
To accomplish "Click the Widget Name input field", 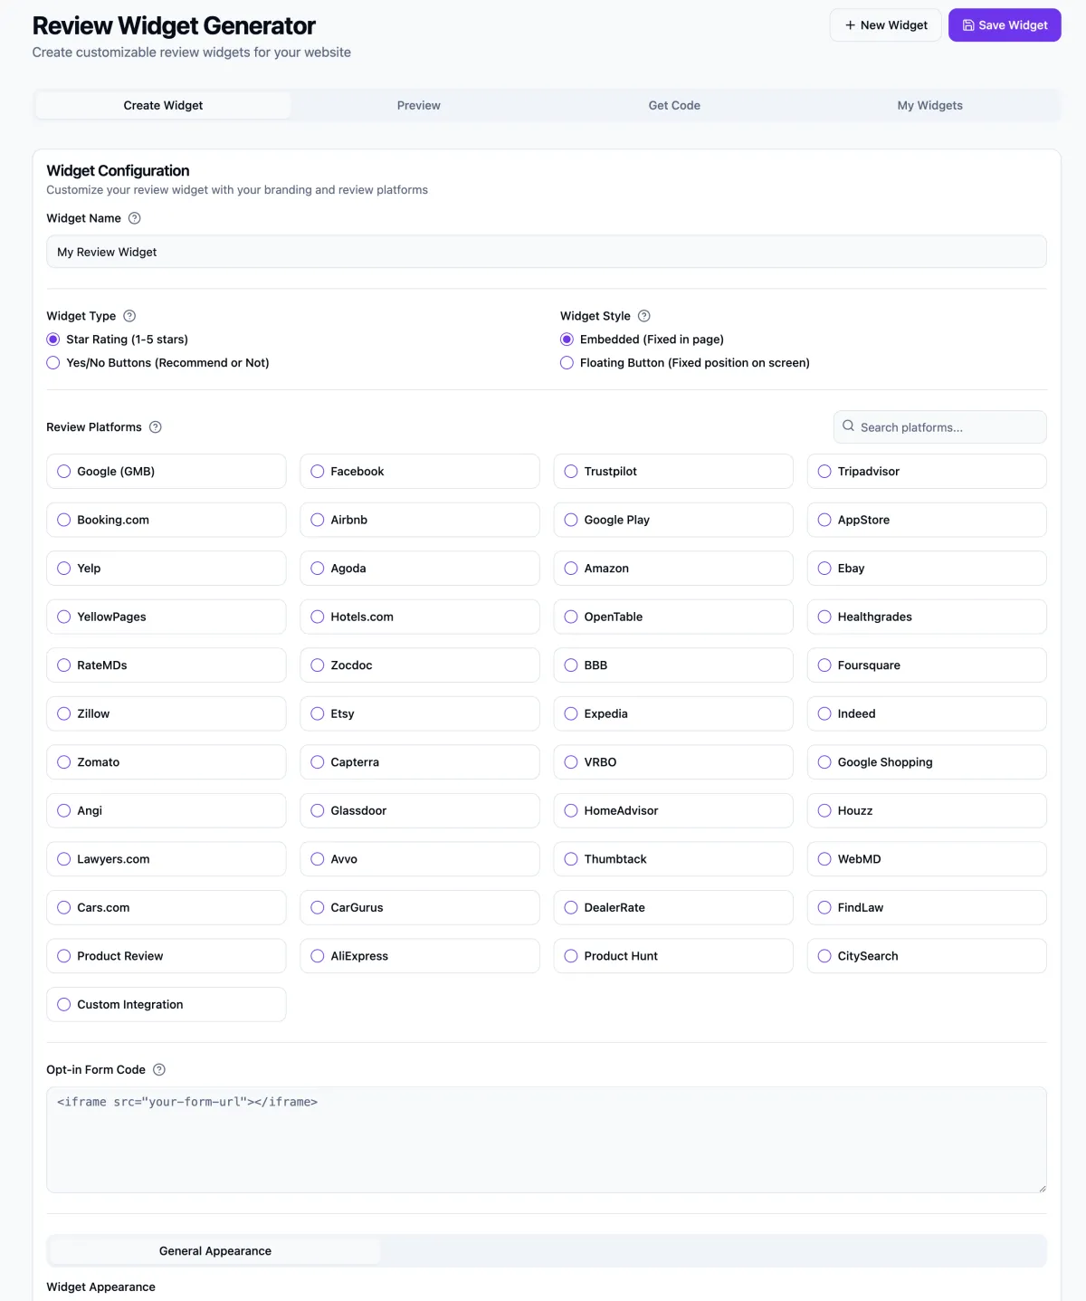I will click(547, 252).
